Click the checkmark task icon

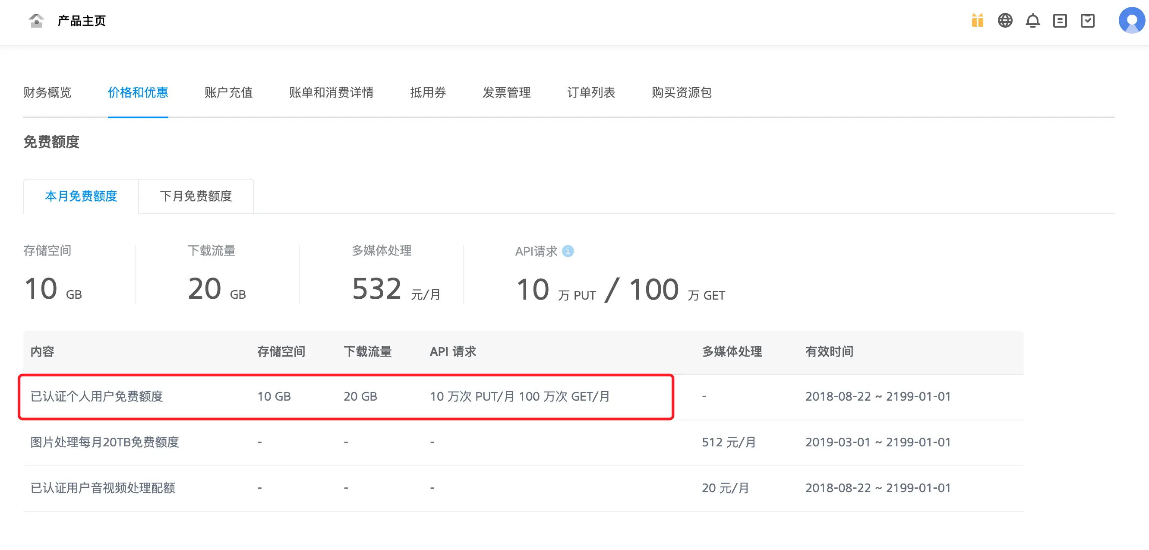[x=1087, y=21]
